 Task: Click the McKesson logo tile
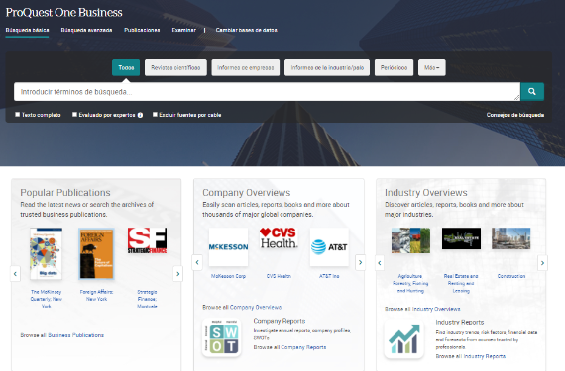228,247
